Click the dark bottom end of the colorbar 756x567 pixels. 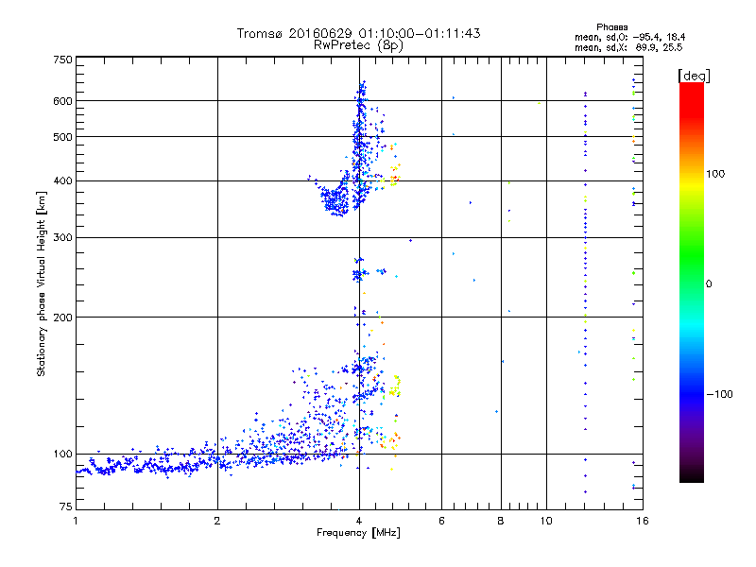692,475
